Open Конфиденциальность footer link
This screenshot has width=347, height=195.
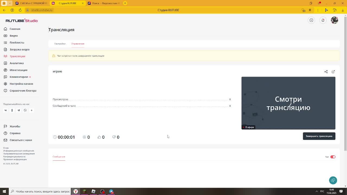tap(14, 157)
